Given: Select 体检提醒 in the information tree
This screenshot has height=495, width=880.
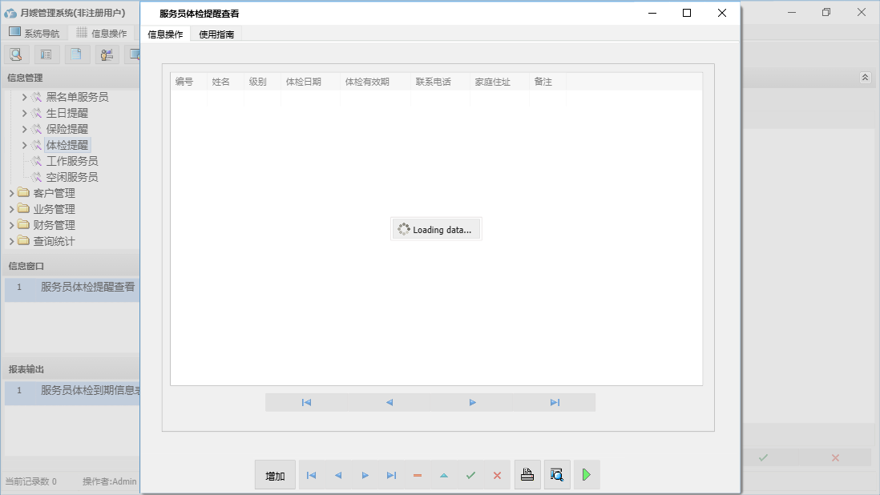Looking at the screenshot, I should point(69,144).
